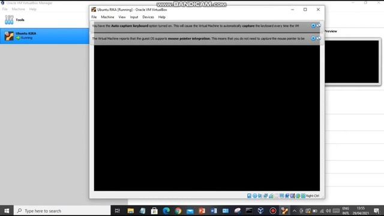Screen dimensions: 384x216
Task: Dismiss the mouse pointer integration notification
Action: coord(313,38)
